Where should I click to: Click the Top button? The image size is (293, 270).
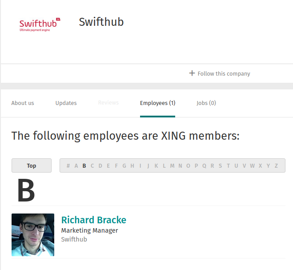(x=32, y=165)
